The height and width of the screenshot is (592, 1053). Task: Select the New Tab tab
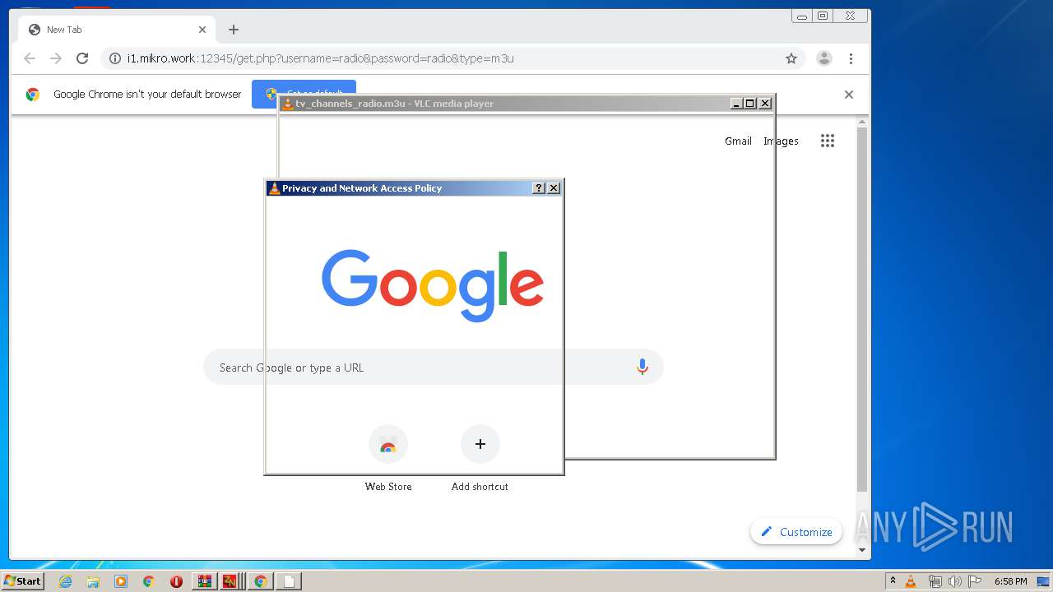(117, 30)
